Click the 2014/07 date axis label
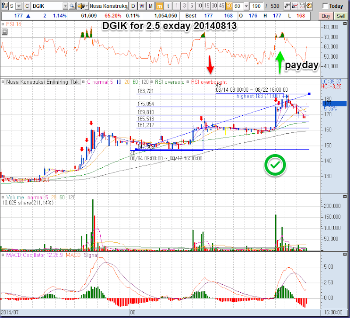Screen dimensions: 350x318 [x=10, y=312]
